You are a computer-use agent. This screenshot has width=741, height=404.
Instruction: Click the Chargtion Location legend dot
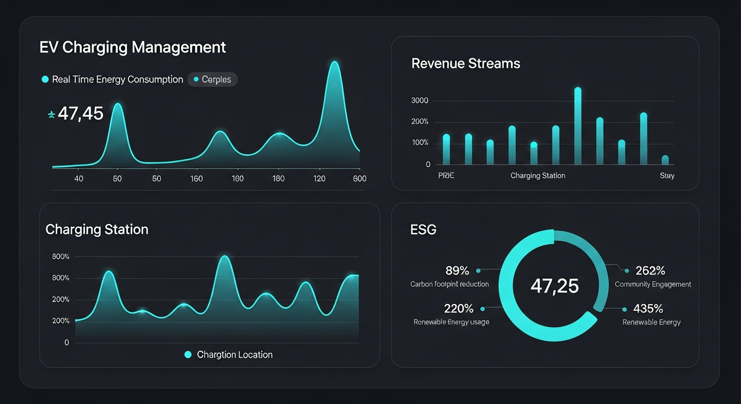point(188,355)
